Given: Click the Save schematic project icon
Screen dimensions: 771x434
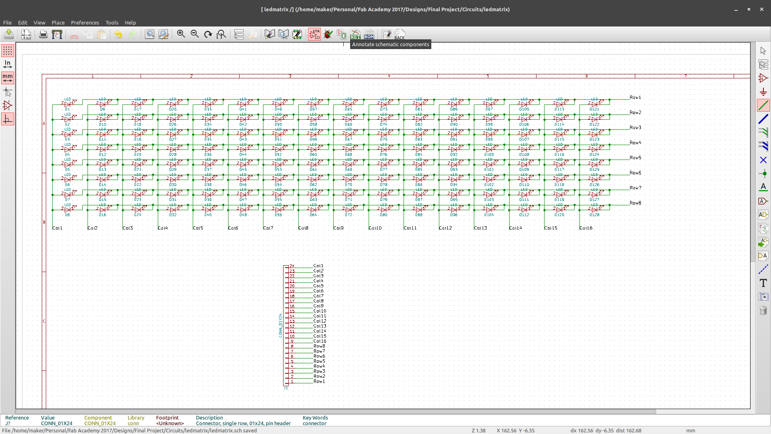Looking at the screenshot, I should 8,34.
